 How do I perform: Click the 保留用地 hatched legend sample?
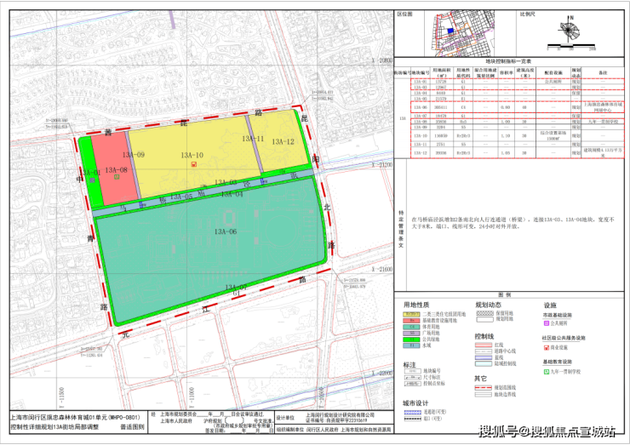[x=484, y=313]
